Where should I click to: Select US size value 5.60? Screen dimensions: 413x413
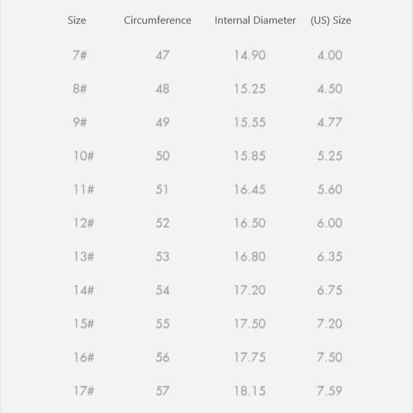(329, 190)
